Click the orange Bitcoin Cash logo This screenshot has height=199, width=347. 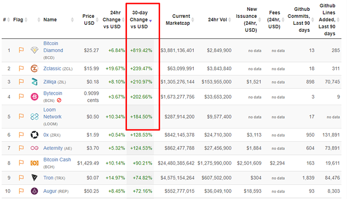pos(34,163)
